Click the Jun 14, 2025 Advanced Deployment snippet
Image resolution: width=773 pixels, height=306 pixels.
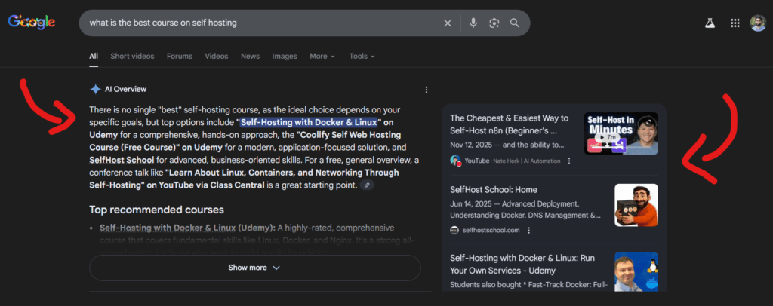coord(525,209)
